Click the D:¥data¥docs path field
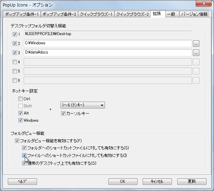The height and width of the screenshot is (191, 214). coord(108,53)
